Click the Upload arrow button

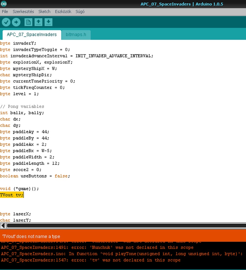pyautogui.click(x=16, y=22)
